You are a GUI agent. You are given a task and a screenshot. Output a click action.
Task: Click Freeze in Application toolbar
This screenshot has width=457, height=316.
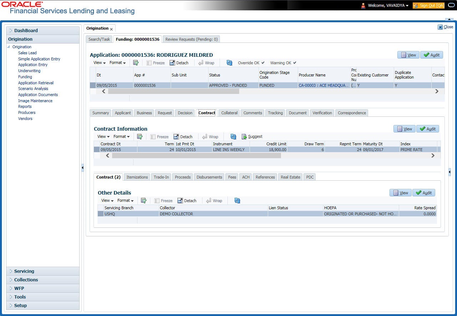click(156, 63)
